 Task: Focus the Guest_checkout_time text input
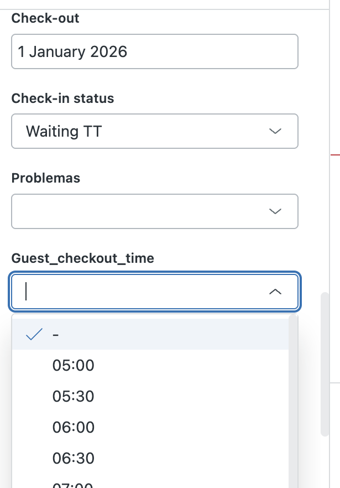coord(138,291)
